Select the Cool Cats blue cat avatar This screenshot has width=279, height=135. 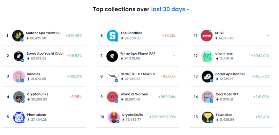[208, 97]
